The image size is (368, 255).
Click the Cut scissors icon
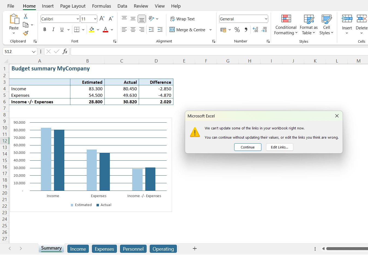[26, 16]
